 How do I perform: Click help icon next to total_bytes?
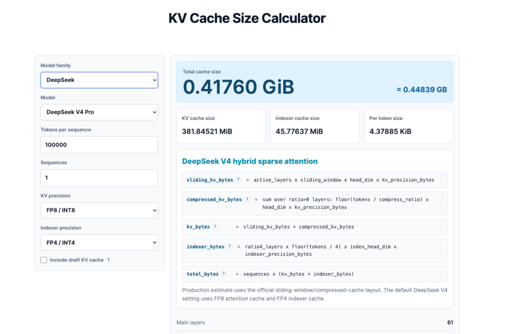pos(224,274)
